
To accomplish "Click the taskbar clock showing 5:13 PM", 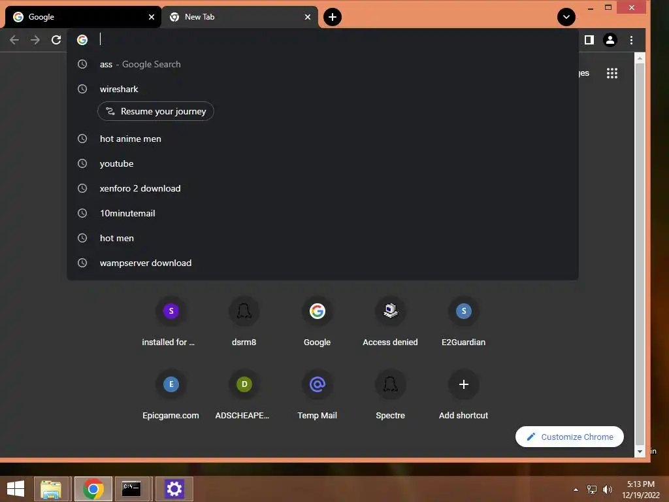I will [641, 490].
